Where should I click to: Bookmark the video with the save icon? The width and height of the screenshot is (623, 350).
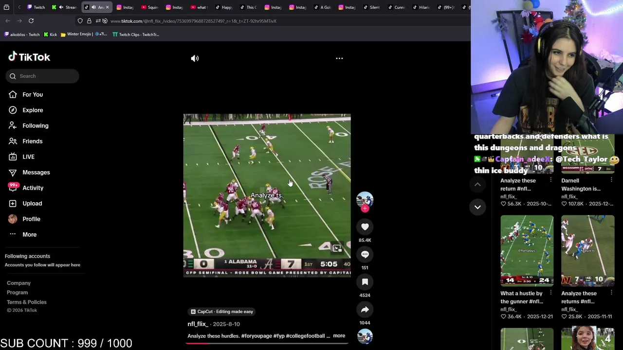[x=365, y=282]
